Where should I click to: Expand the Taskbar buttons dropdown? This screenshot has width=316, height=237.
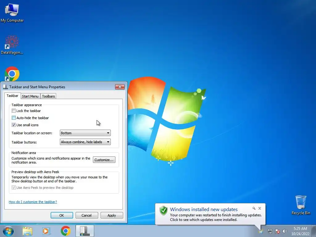(x=85, y=142)
